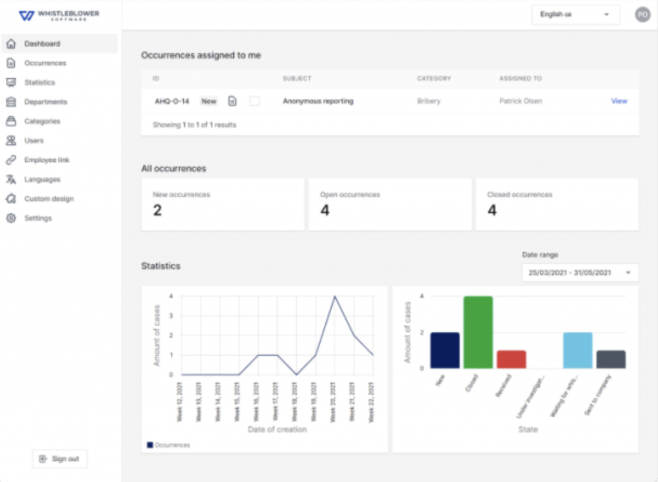Expand the Date range dropdown

point(580,273)
